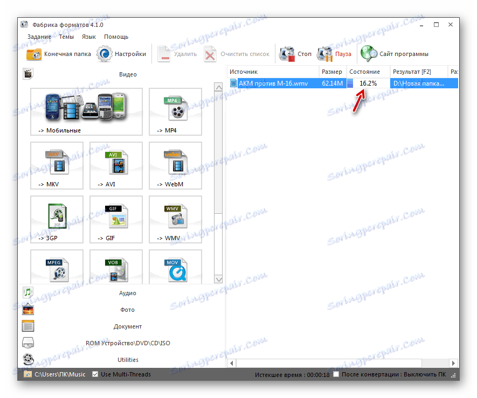Select the АКМ против М-16.wmv task row
Screen dimensions: 477x398
pos(343,83)
